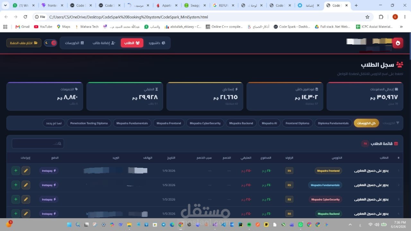The image size is (411, 231).
Task: Bookmark this page with the star
Action: [367, 17]
